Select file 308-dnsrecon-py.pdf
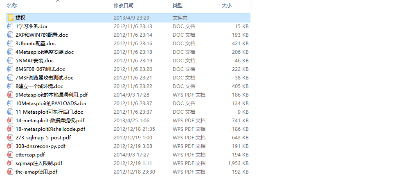Viewport: 394px width, 185px height. pos(41,146)
